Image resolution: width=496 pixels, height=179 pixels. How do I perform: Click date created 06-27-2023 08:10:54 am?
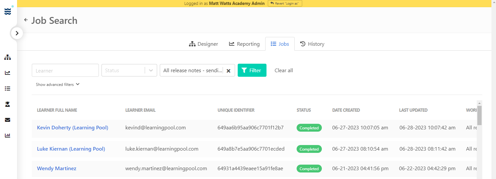click(360, 149)
